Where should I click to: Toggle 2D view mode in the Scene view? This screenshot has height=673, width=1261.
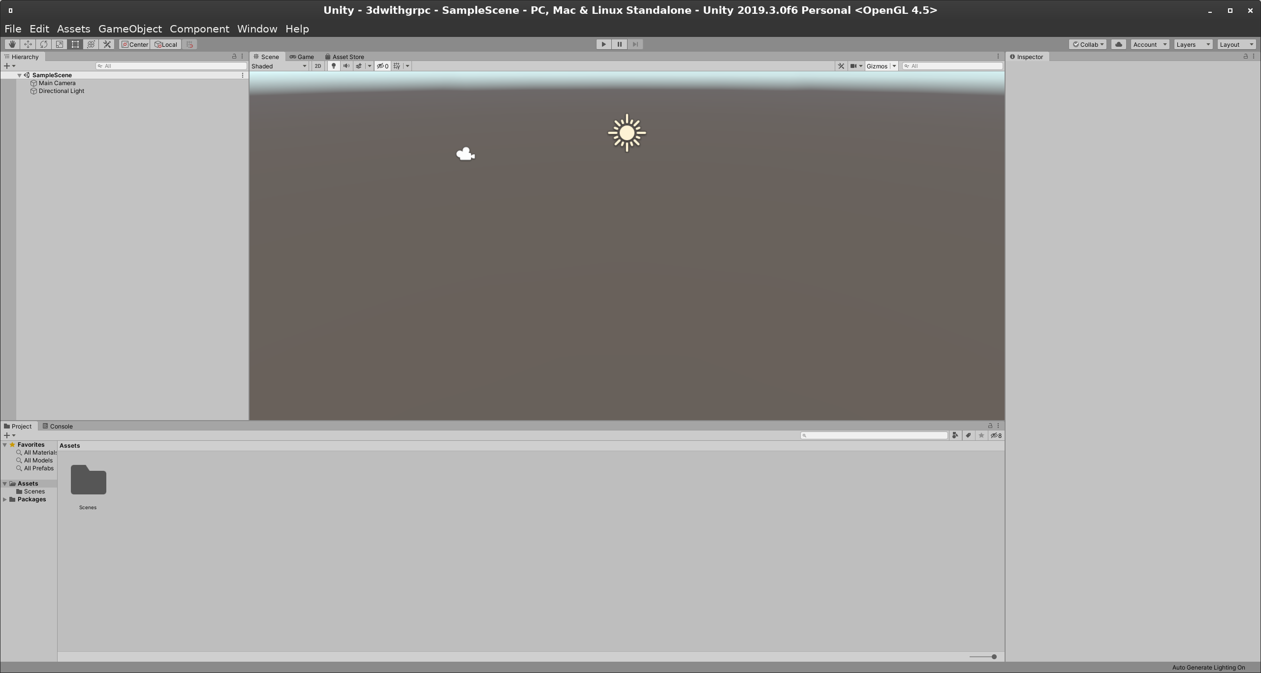[317, 65]
